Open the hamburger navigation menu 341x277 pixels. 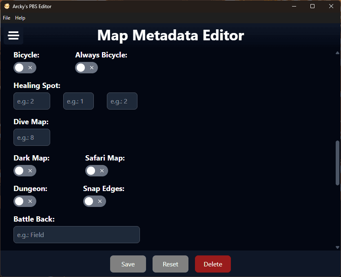(x=13, y=36)
